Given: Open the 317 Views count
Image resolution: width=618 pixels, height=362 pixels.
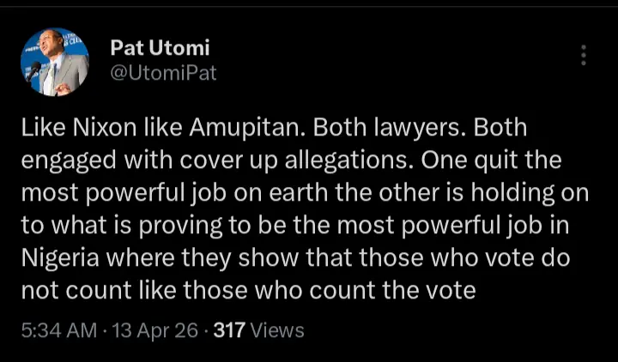Looking at the screenshot, I should [258, 330].
